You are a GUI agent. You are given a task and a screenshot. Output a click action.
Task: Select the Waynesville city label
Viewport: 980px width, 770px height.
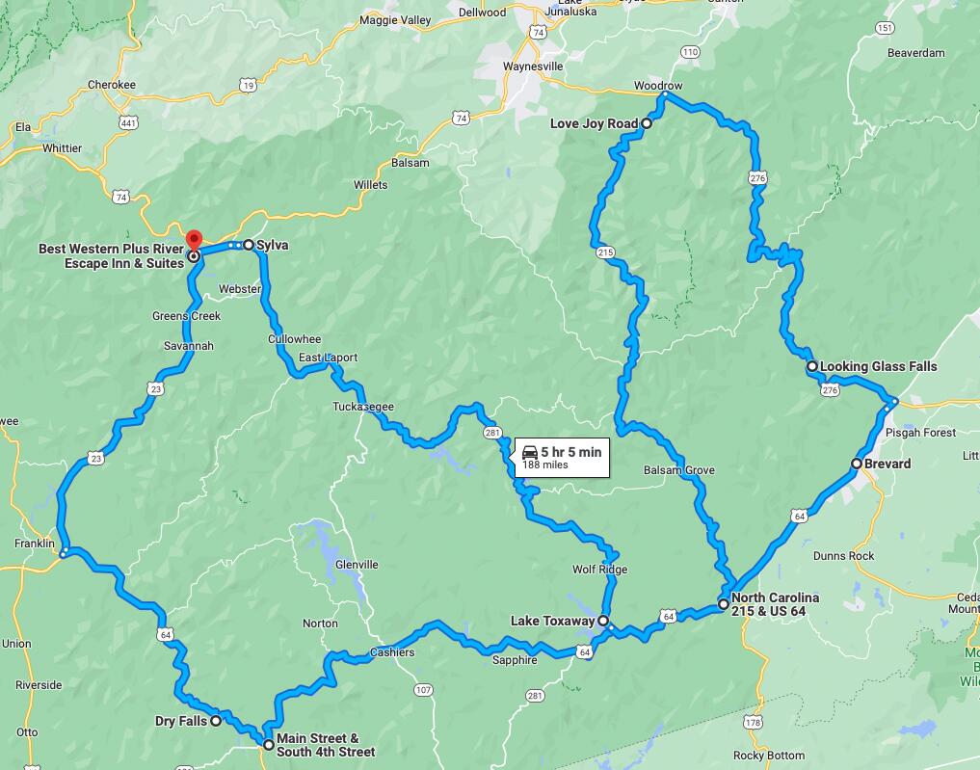(533, 66)
